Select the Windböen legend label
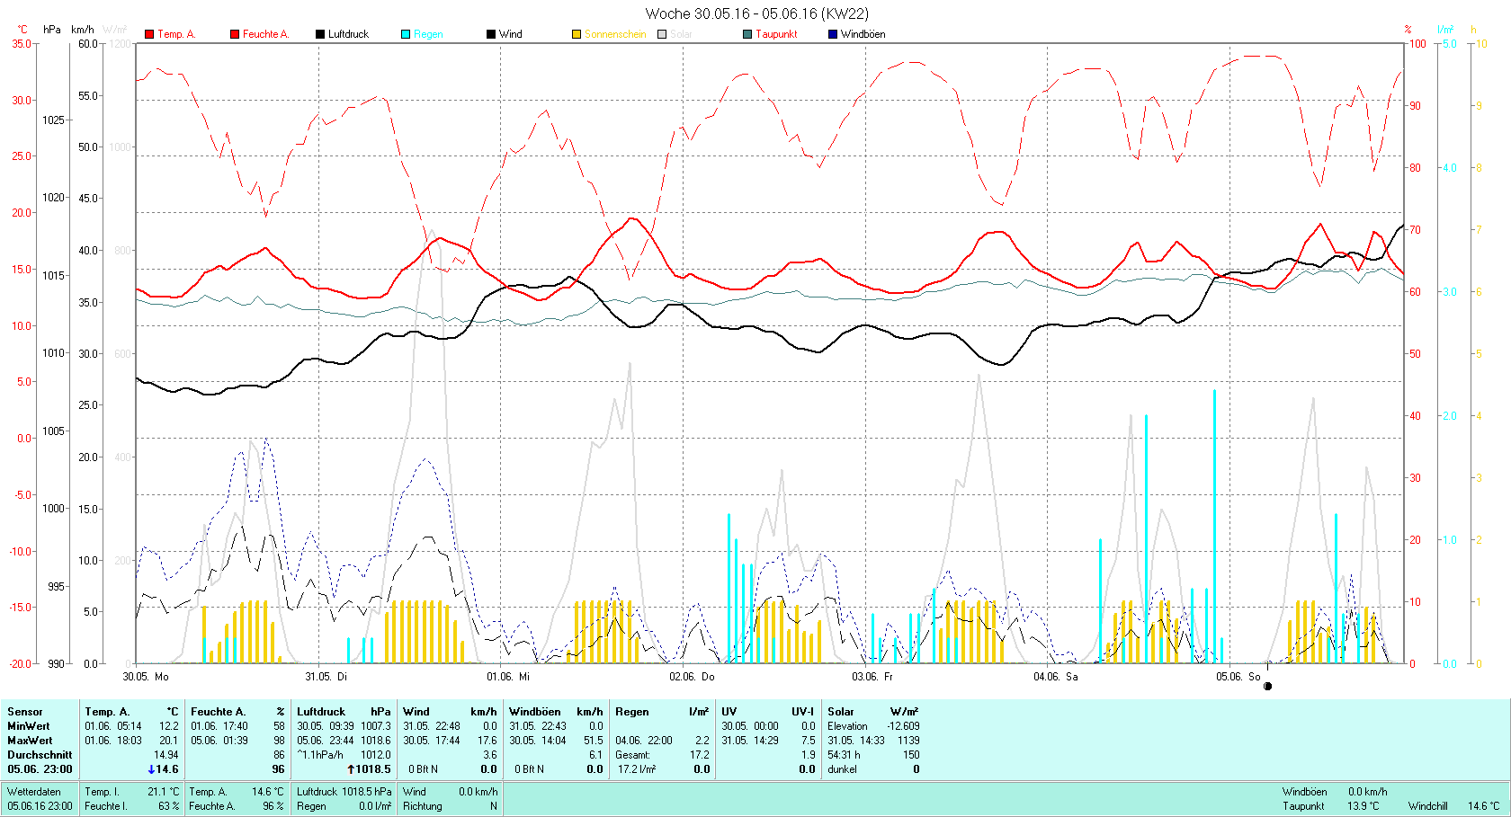 click(863, 34)
